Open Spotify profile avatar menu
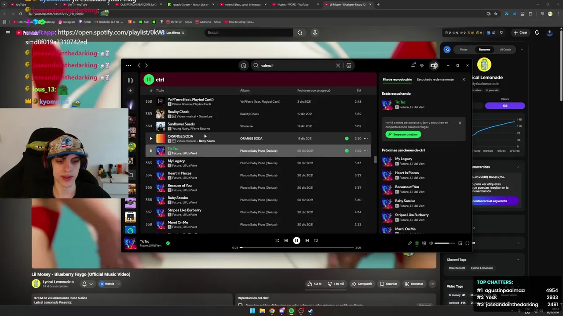The height and width of the screenshot is (316, 563). coord(434,65)
